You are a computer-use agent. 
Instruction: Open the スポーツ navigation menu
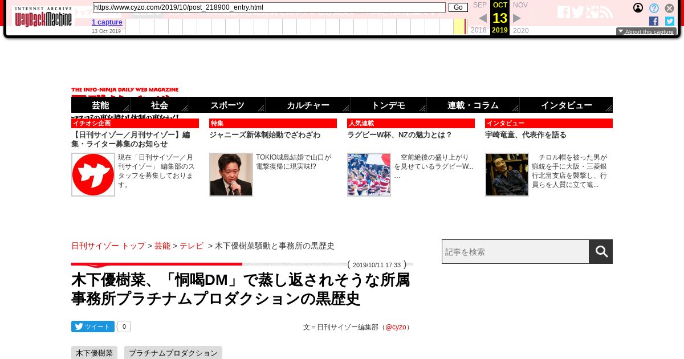point(227,105)
